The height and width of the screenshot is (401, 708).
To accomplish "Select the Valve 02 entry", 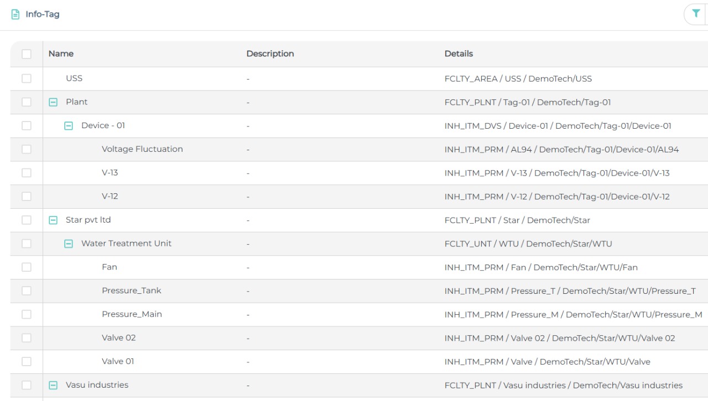I will pyautogui.click(x=118, y=337).
